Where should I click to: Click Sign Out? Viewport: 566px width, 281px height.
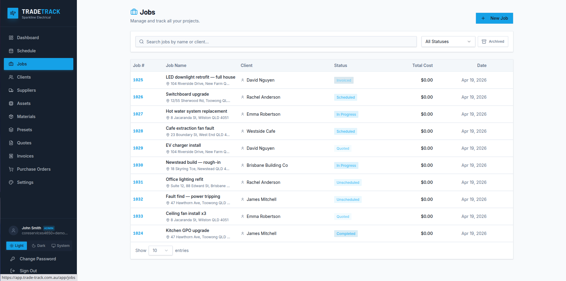click(x=28, y=271)
